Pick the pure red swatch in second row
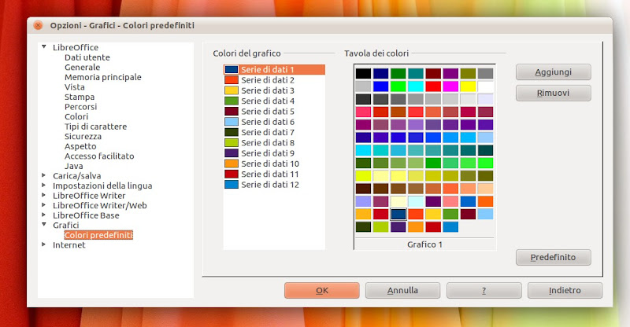Screen dimensions: 630x327 [x=433, y=86]
